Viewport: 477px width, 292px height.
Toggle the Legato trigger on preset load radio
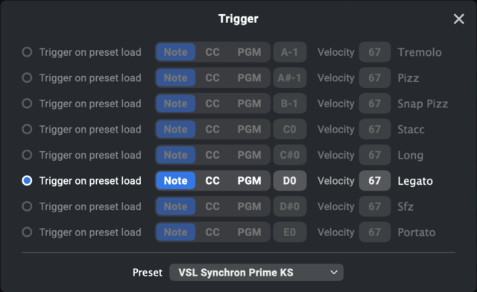tap(27, 181)
